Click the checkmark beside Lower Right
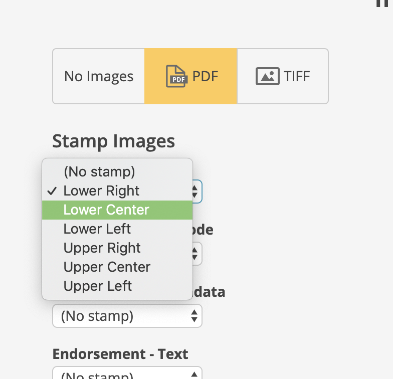 click(x=52, y=191)
